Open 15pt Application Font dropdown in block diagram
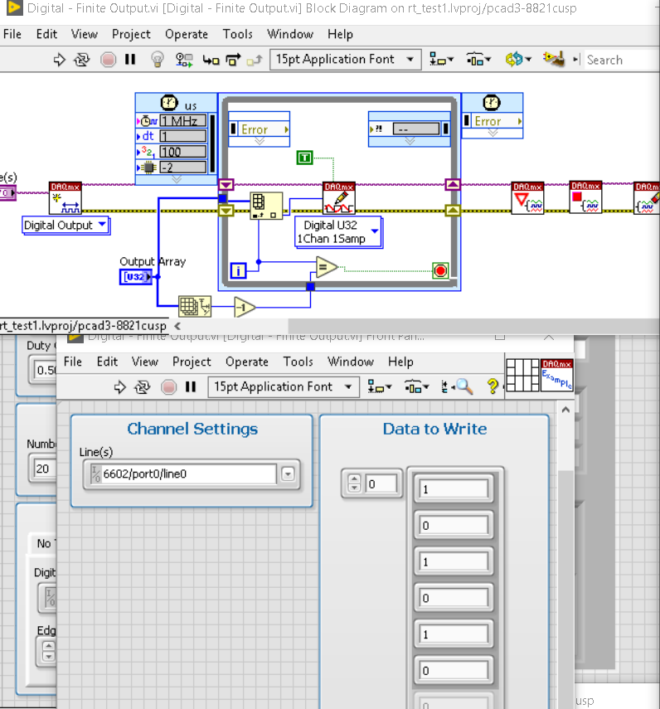 point(346,60)
